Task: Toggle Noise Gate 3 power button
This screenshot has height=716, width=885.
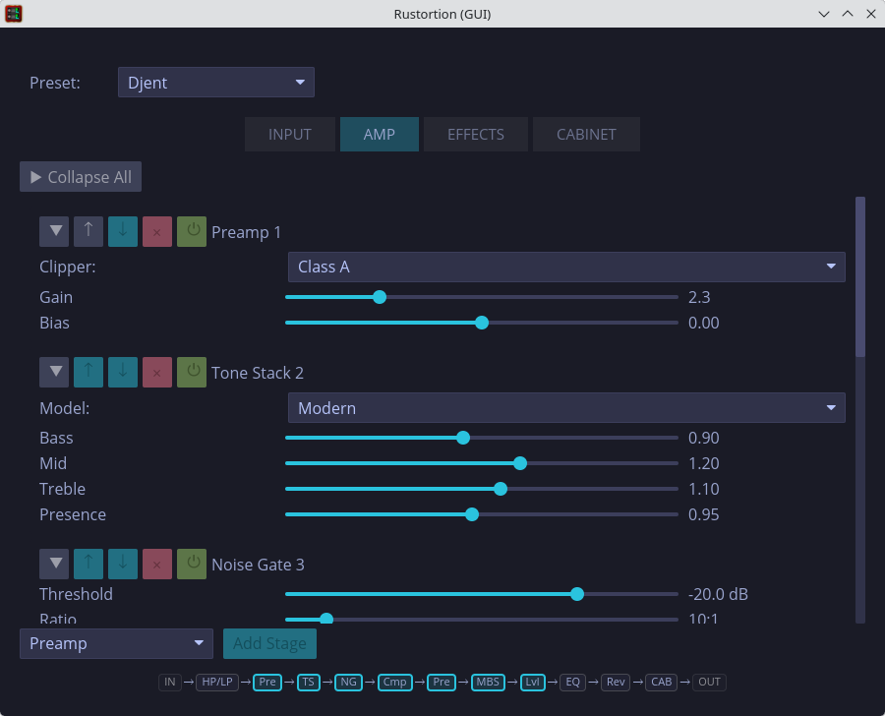Action: (x=192, y=565)
